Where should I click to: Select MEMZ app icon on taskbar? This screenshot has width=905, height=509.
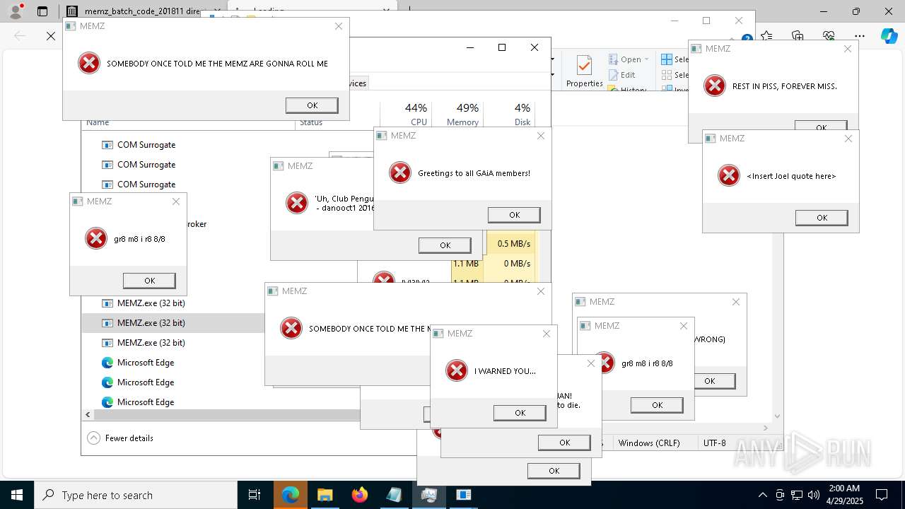click(x=463, y=495)
